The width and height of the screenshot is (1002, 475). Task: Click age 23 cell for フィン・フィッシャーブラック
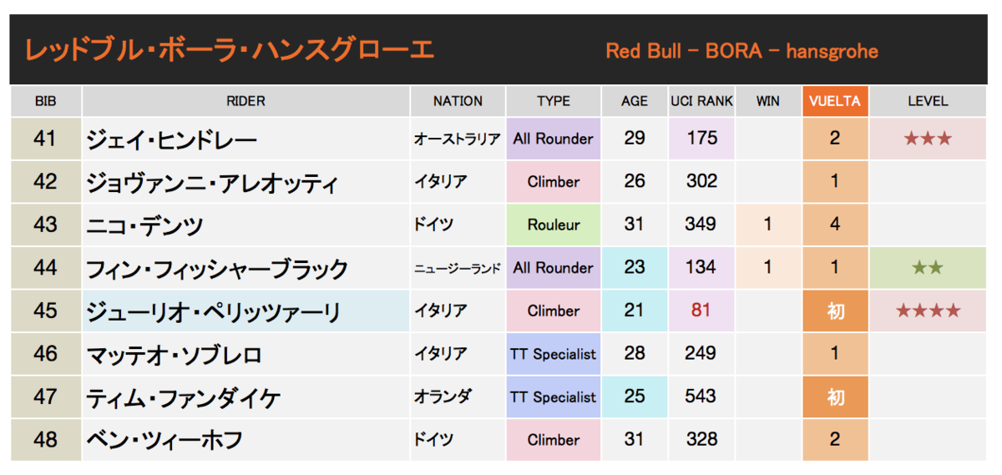point(635,268)
